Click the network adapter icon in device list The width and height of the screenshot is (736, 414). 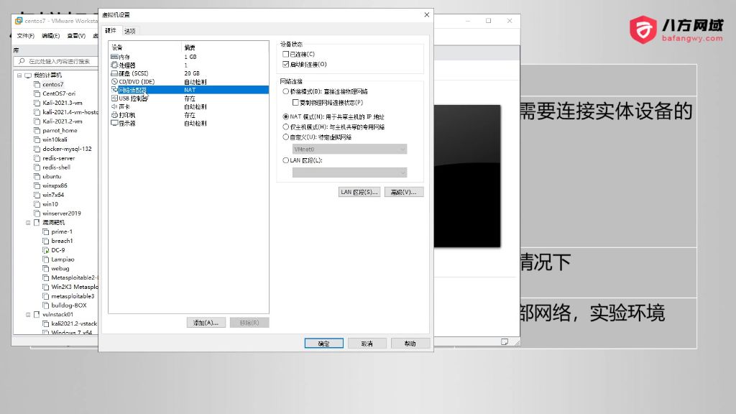[114, 90]
